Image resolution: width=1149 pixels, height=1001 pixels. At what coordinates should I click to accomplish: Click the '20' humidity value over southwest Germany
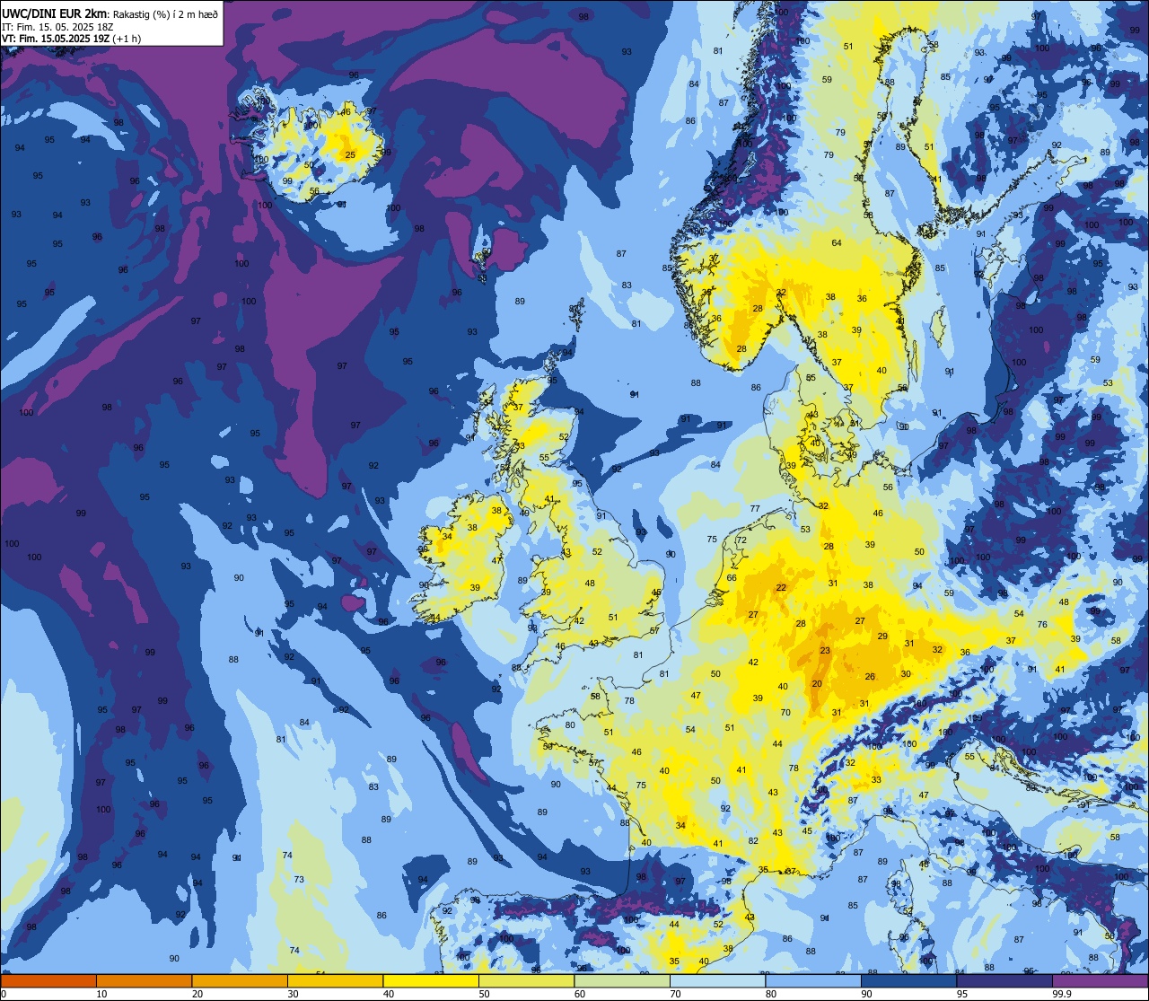click(817, 684)
